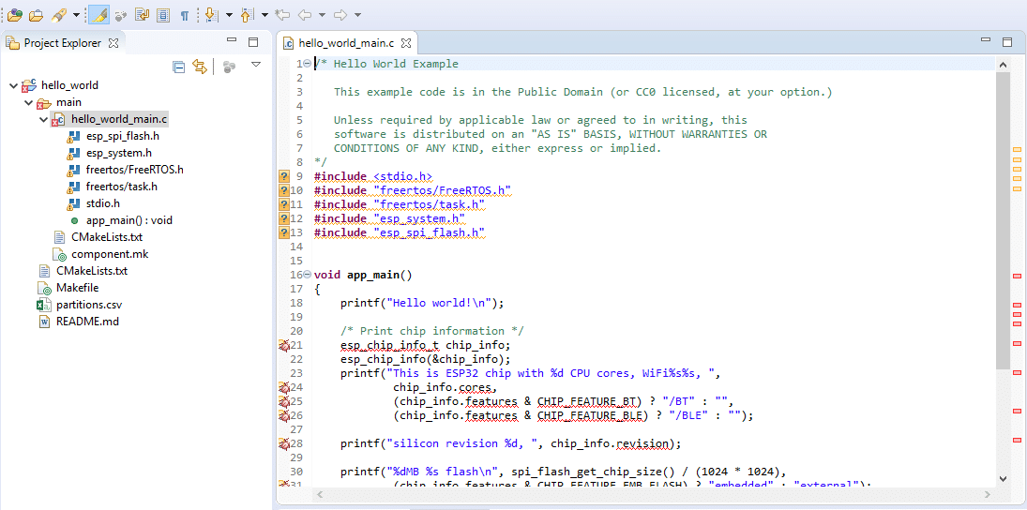Maximize the Project Explorer panel

(x=253, y=42)
